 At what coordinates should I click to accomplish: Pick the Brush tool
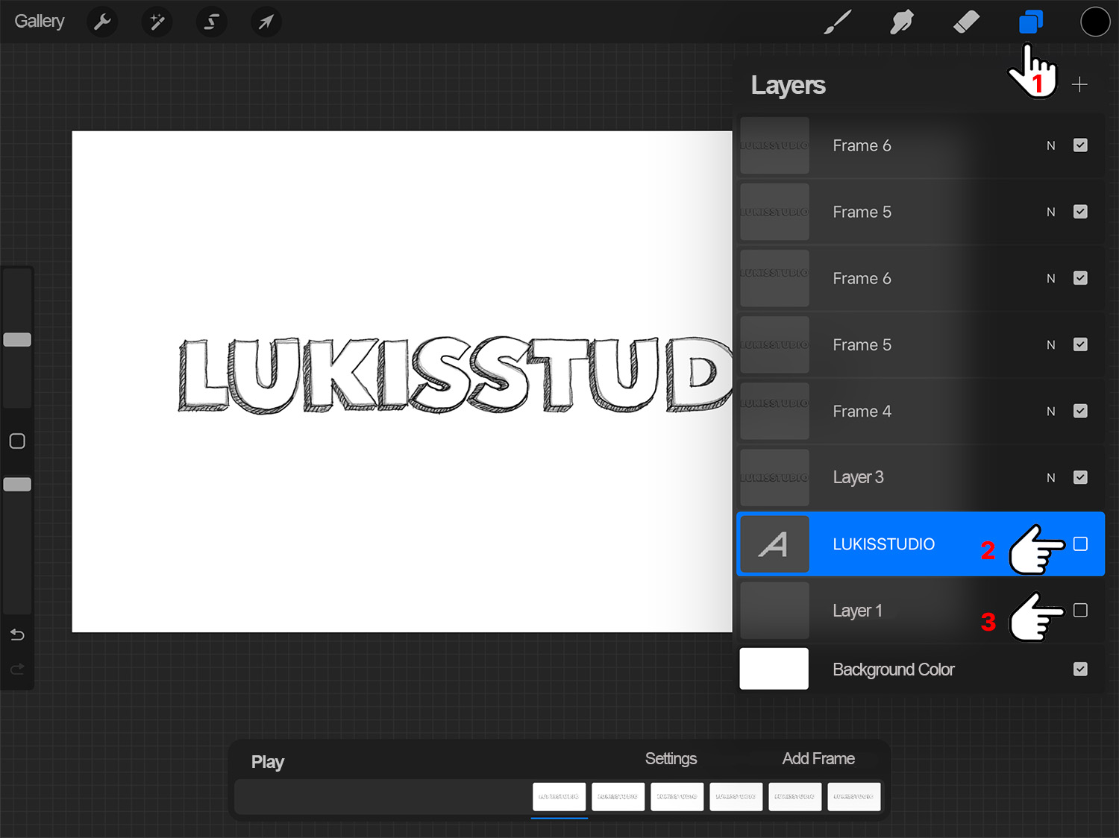837,22
